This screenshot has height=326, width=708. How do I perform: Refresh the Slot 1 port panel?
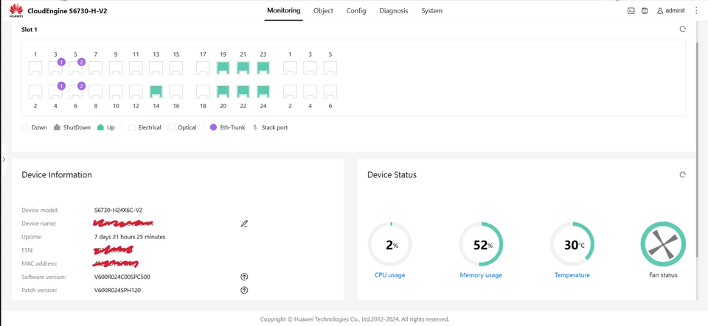[682, 29]
